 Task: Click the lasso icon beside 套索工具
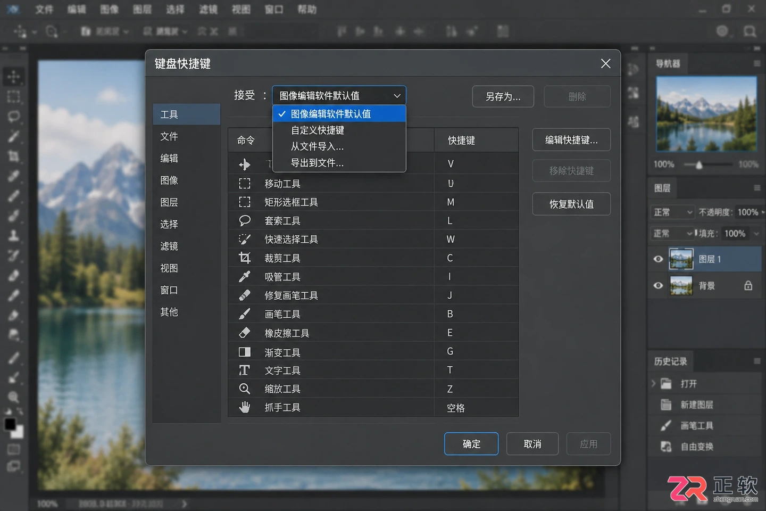245,220
